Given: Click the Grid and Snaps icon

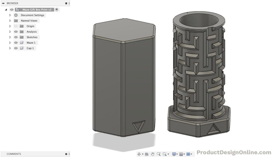Looking at the screenshot, I should (181, 154).
